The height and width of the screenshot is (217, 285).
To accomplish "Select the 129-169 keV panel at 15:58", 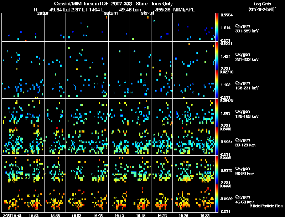I will tap(55, 113).
